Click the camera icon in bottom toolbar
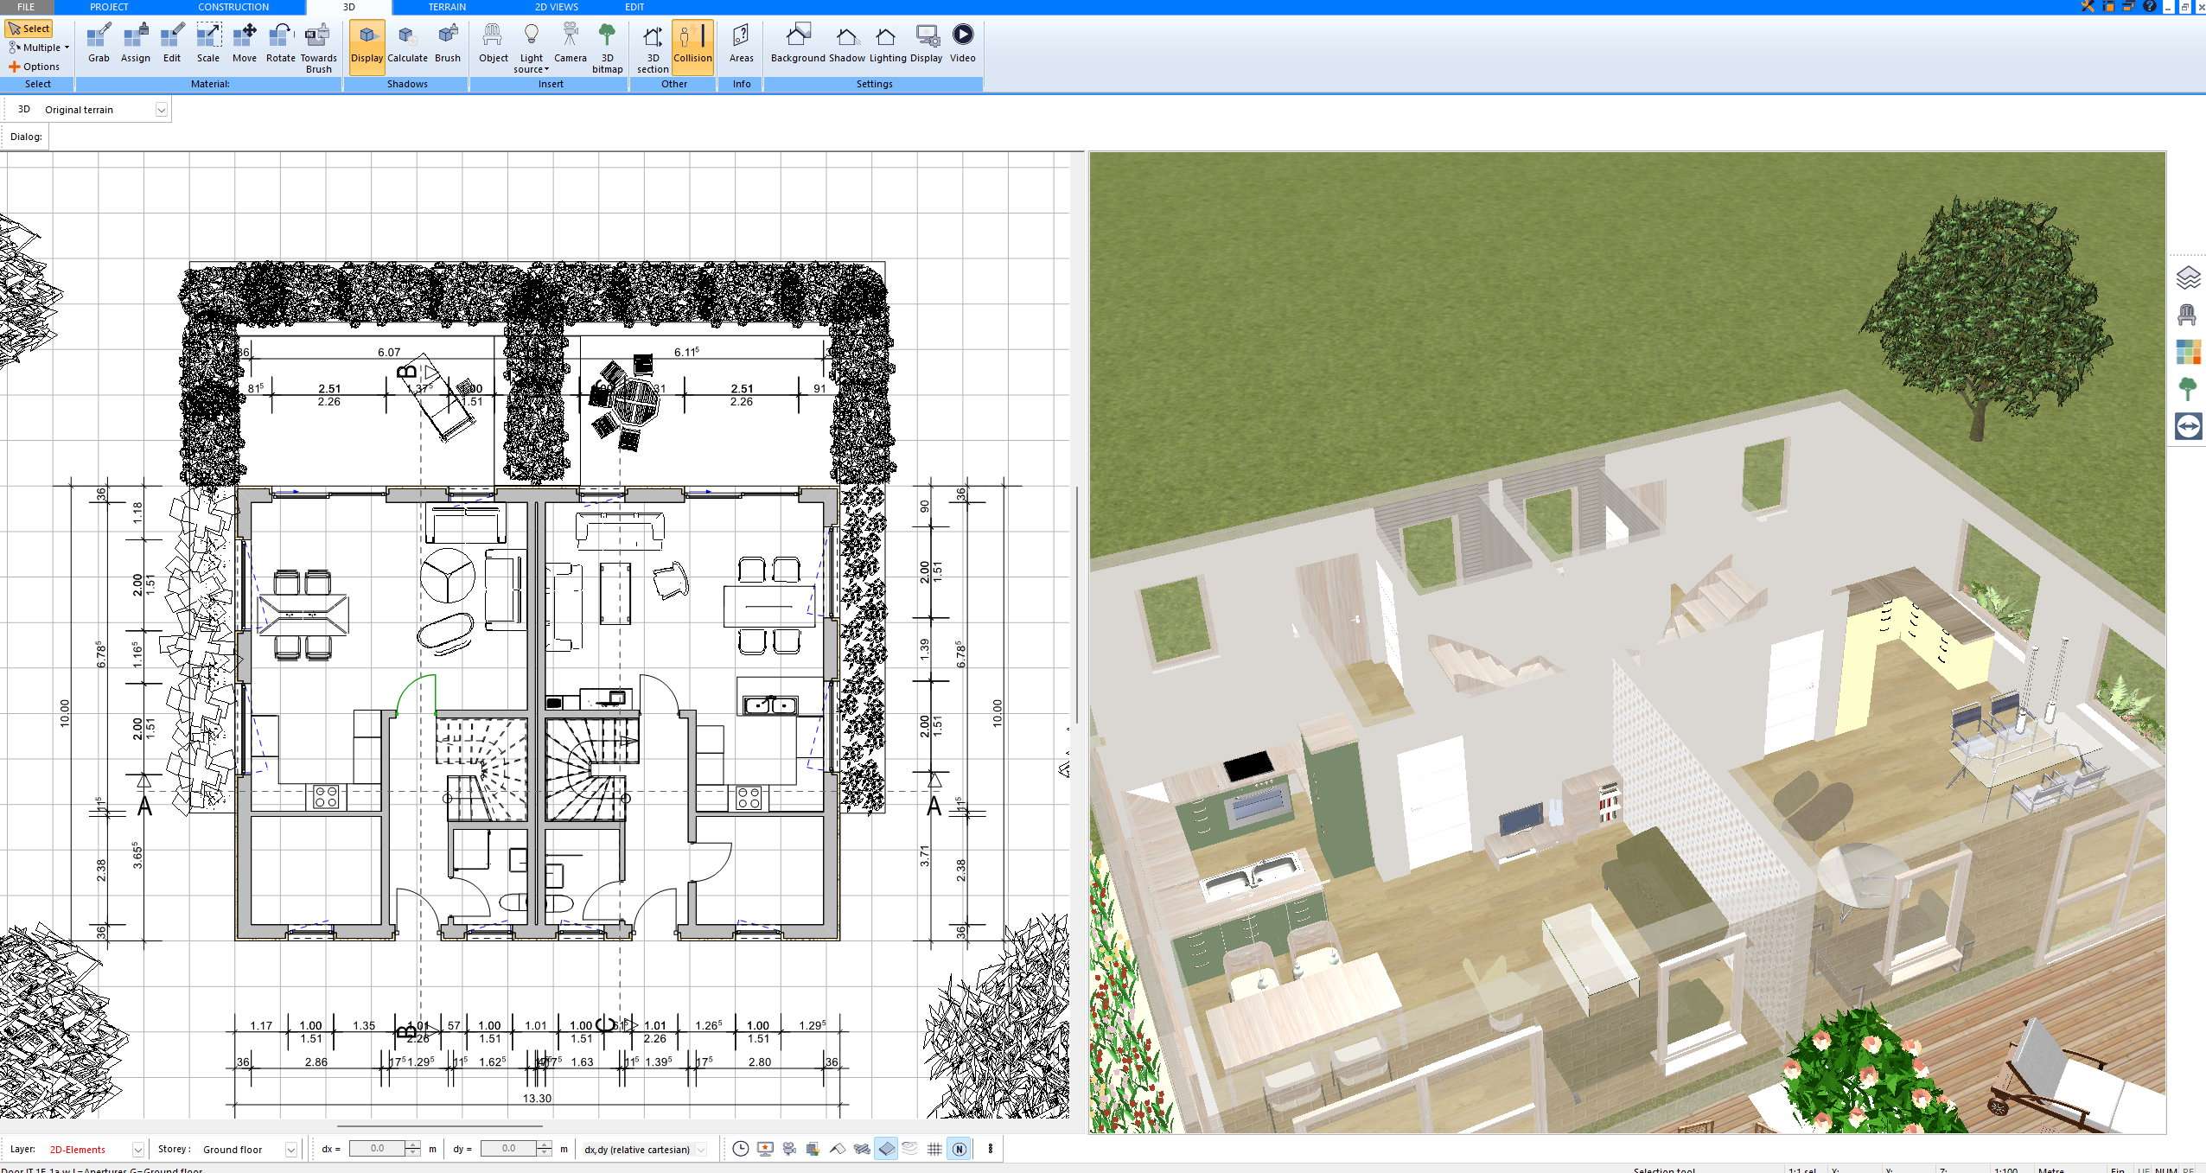 point(789,1149)
